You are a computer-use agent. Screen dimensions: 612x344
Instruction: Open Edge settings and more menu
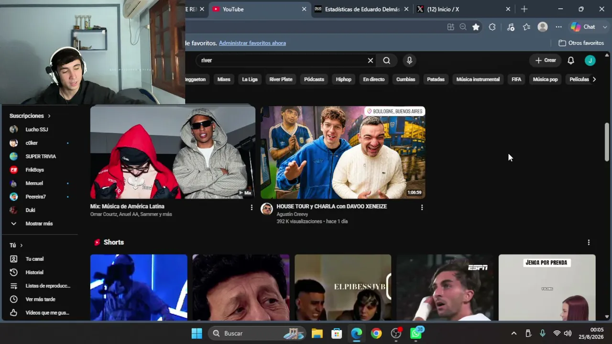[558, 27]
